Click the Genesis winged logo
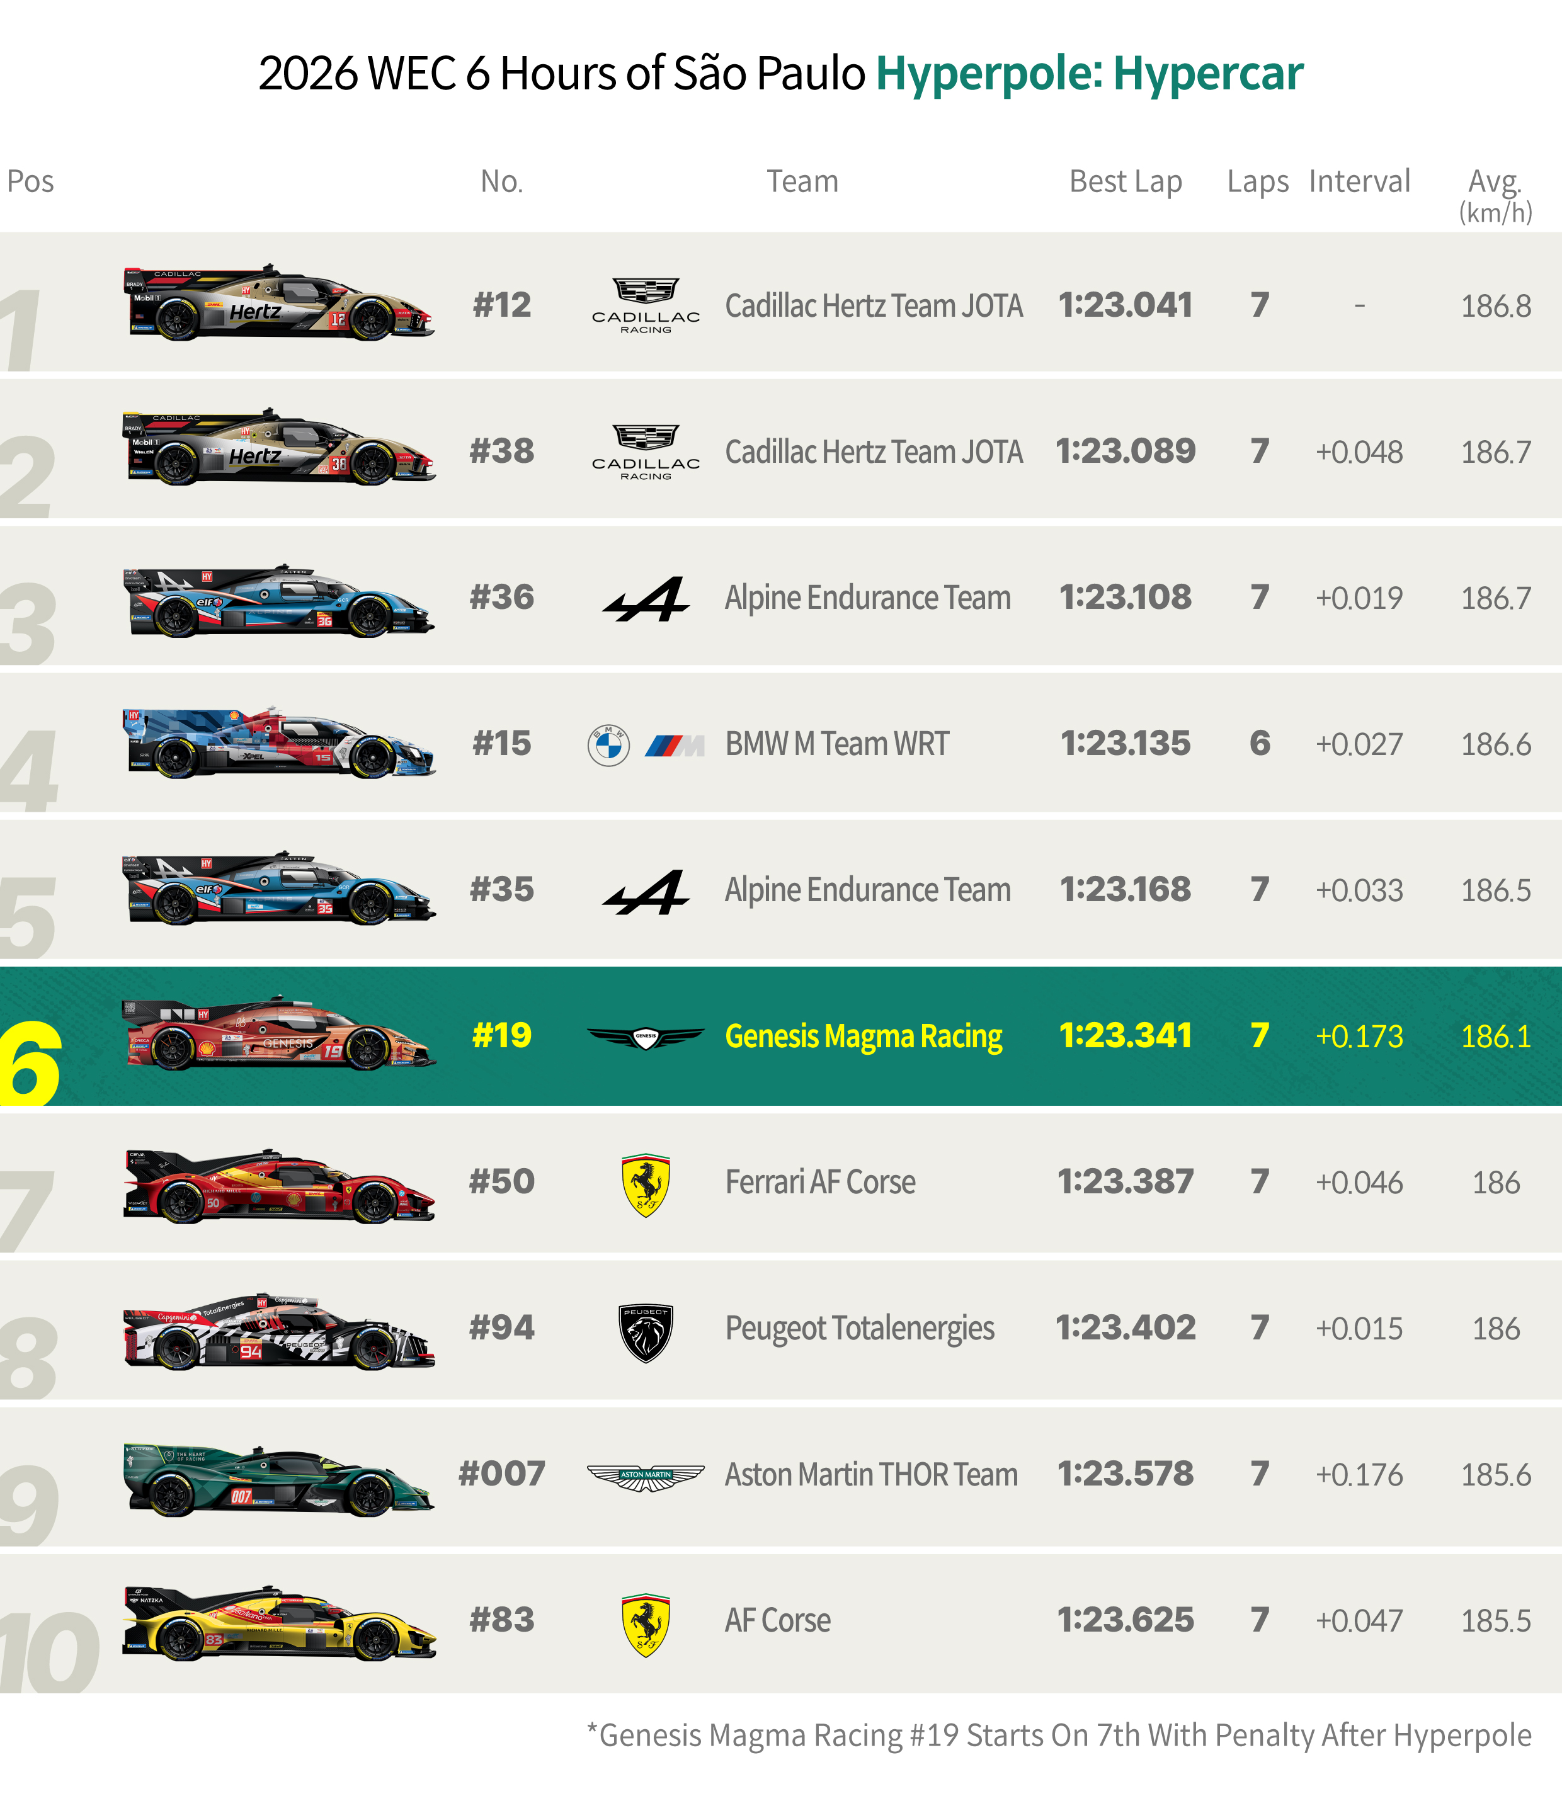Screen dimensions: 1562x1801 (646, 1037)
